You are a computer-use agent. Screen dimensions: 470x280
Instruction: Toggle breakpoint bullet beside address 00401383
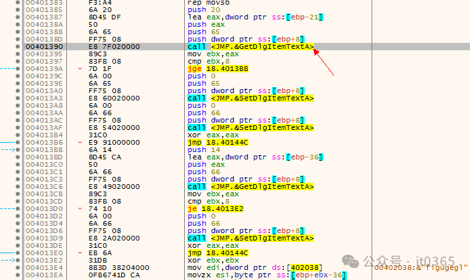pyautogui.click(x=18, y=3)
